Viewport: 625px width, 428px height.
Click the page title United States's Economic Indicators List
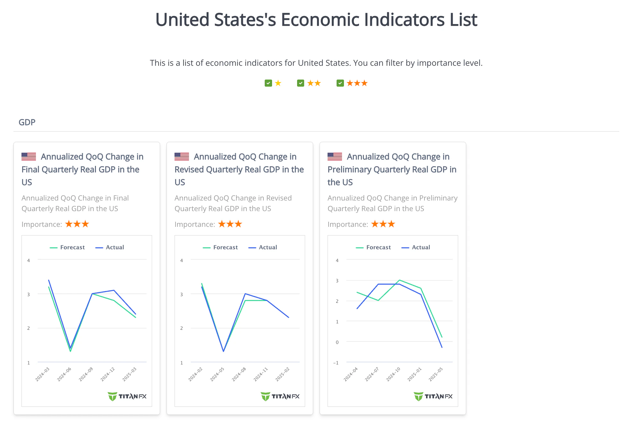tap(316, 20)
